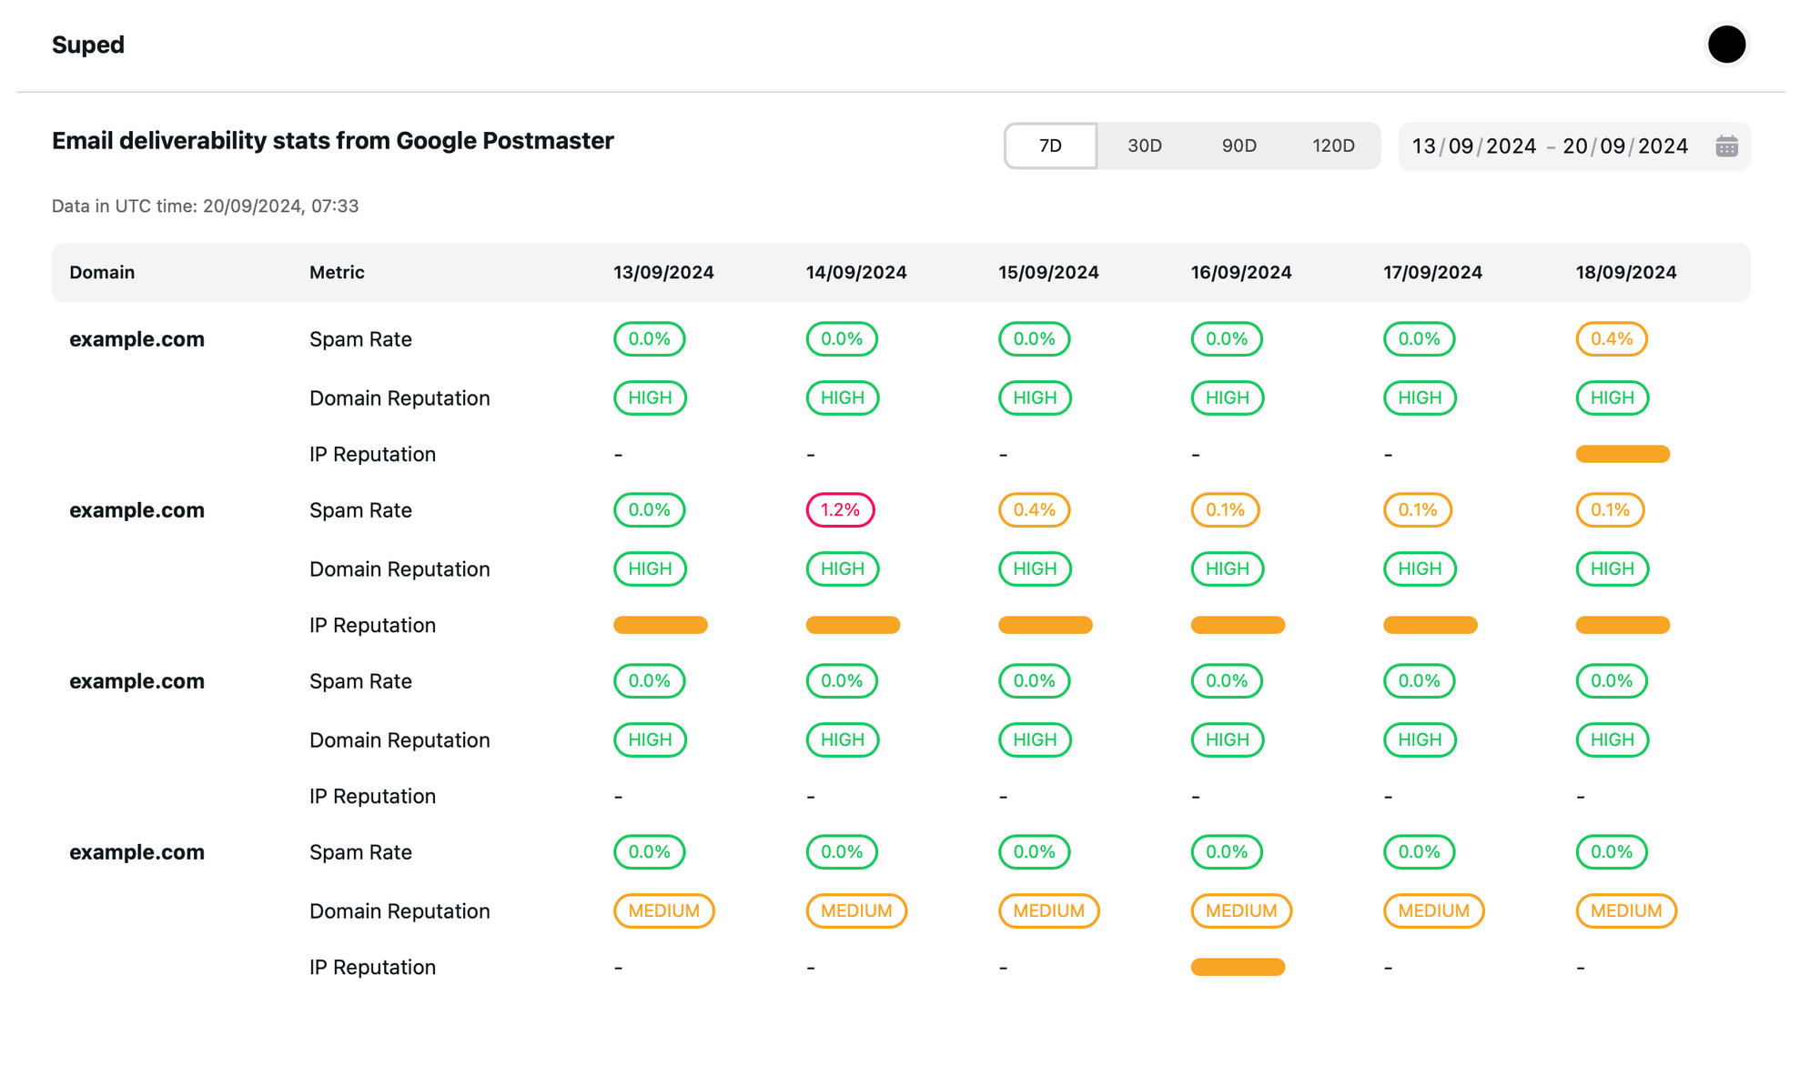Click the red 1.2% spam rate badge
1820x1076 pixels.
click(x=840, y=510)
